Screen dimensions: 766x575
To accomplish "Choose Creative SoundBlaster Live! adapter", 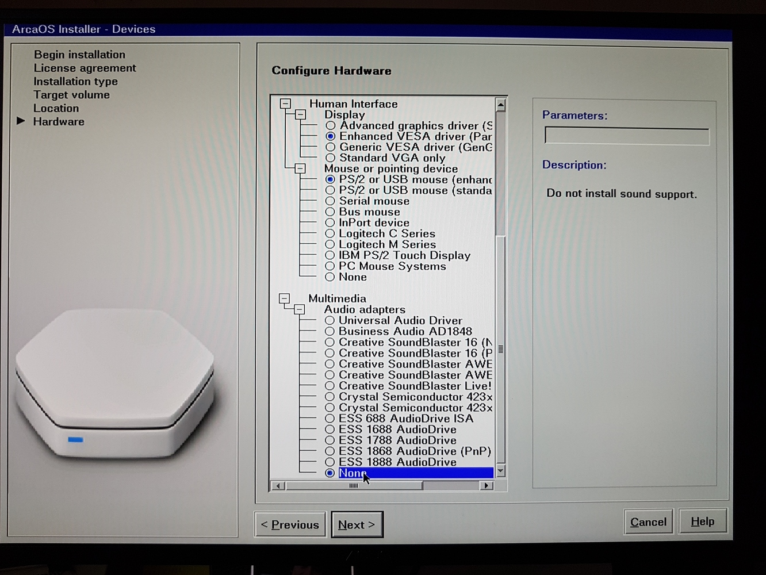I will point(330,386).
